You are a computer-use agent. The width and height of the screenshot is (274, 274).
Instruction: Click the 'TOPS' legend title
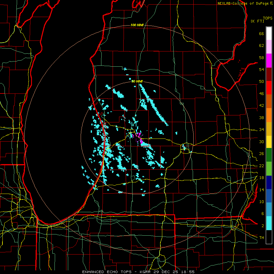[x=268, y=18]
